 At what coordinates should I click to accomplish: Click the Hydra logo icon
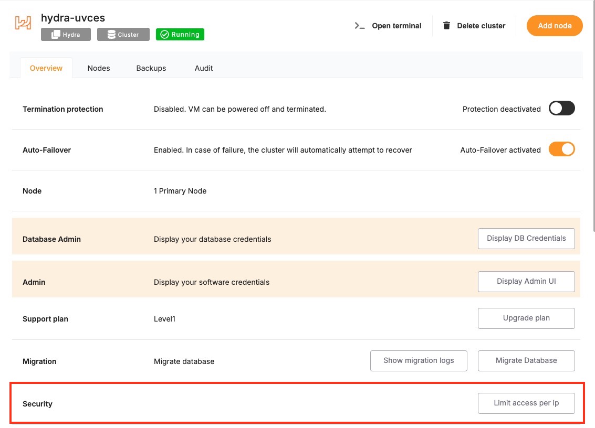(x=23, y=23)
